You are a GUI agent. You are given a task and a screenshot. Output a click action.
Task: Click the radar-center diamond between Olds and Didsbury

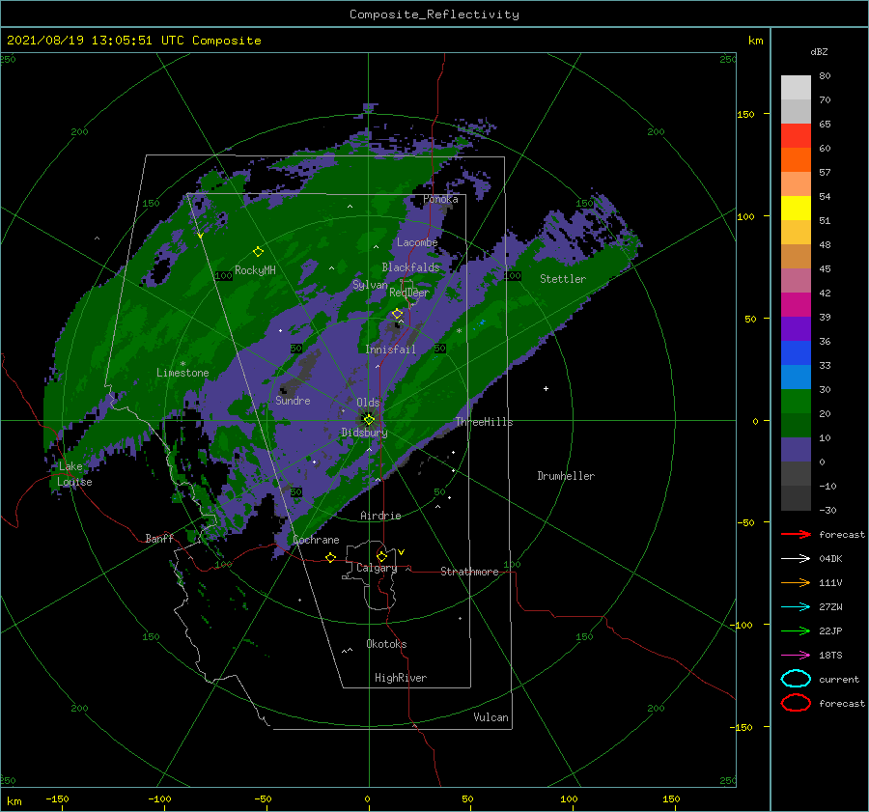[369, 420]
